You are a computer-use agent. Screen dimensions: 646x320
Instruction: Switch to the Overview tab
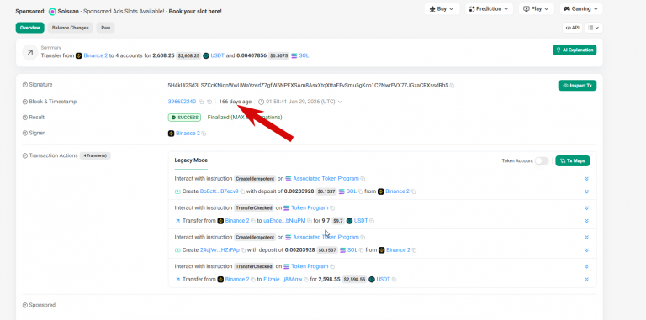pyautogui.click(x=29, y=28)
